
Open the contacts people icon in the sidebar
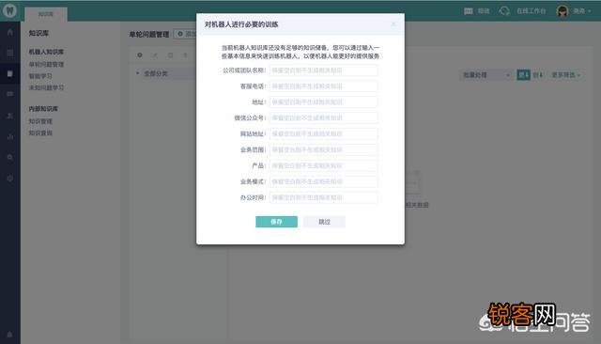pyautogui.click(x=10, y=116)
